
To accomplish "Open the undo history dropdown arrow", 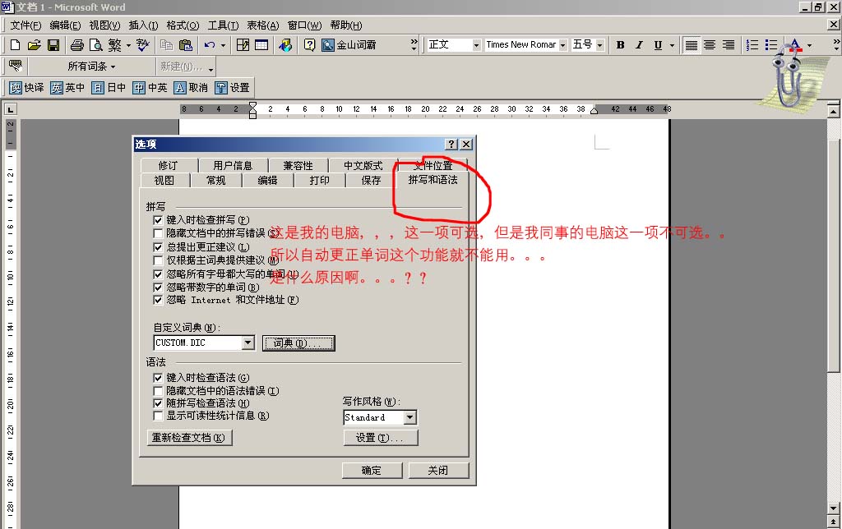I will coord(223,45).
